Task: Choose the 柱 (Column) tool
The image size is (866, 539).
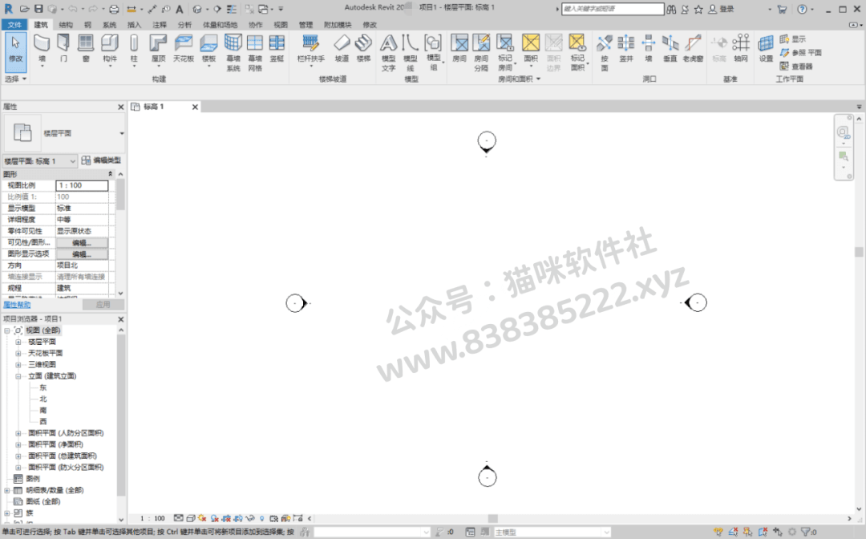Action: click(134, 49)
